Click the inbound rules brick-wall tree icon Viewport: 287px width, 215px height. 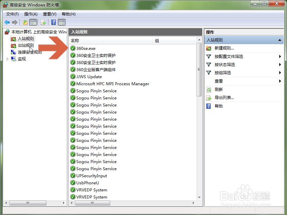13,39
